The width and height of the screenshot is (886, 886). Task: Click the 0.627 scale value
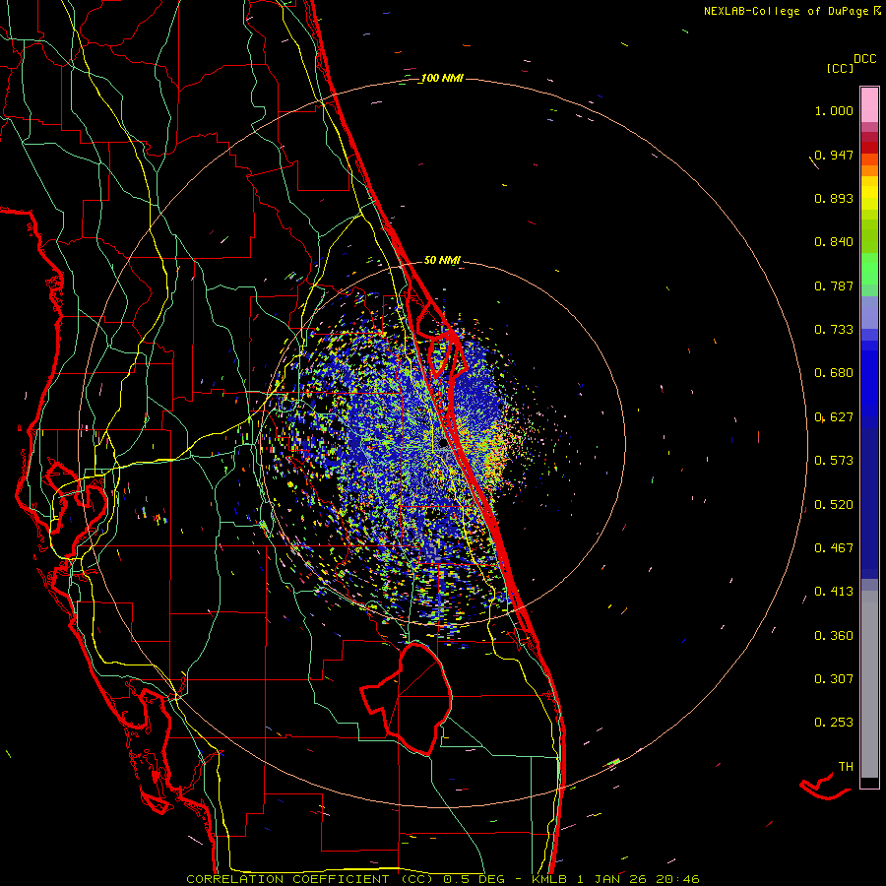click(834, 417)
